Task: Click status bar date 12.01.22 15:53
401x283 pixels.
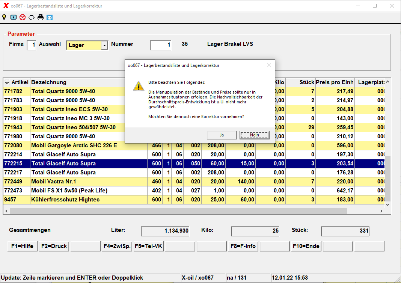Action: click(290, 278)
